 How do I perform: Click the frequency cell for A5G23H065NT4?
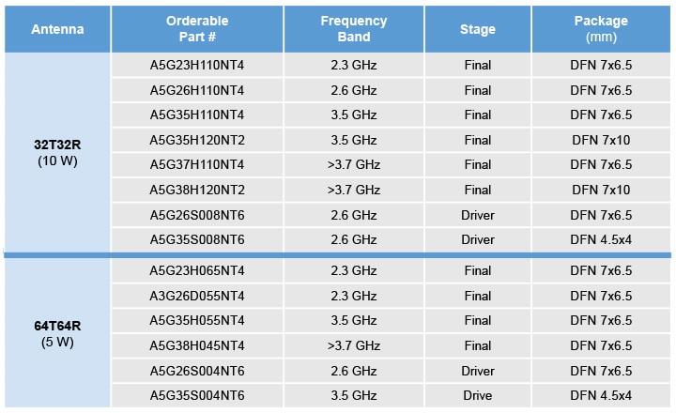coord(353,271)
